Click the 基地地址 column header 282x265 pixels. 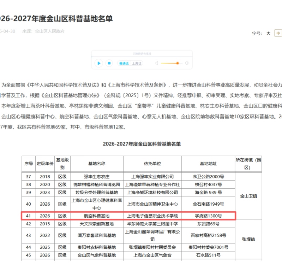(208, 164)
